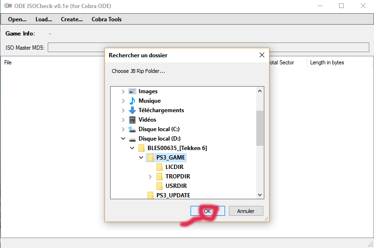Image resolution: width=374 pixels, height=248 pixels.
Task: Open the Create... menu
Action: point(72,19)
